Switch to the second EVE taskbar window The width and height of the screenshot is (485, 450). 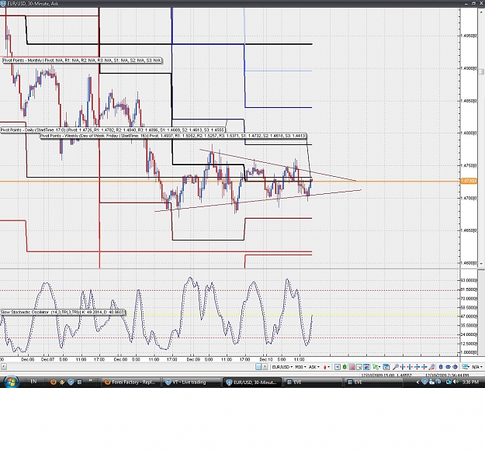(373, 382)
